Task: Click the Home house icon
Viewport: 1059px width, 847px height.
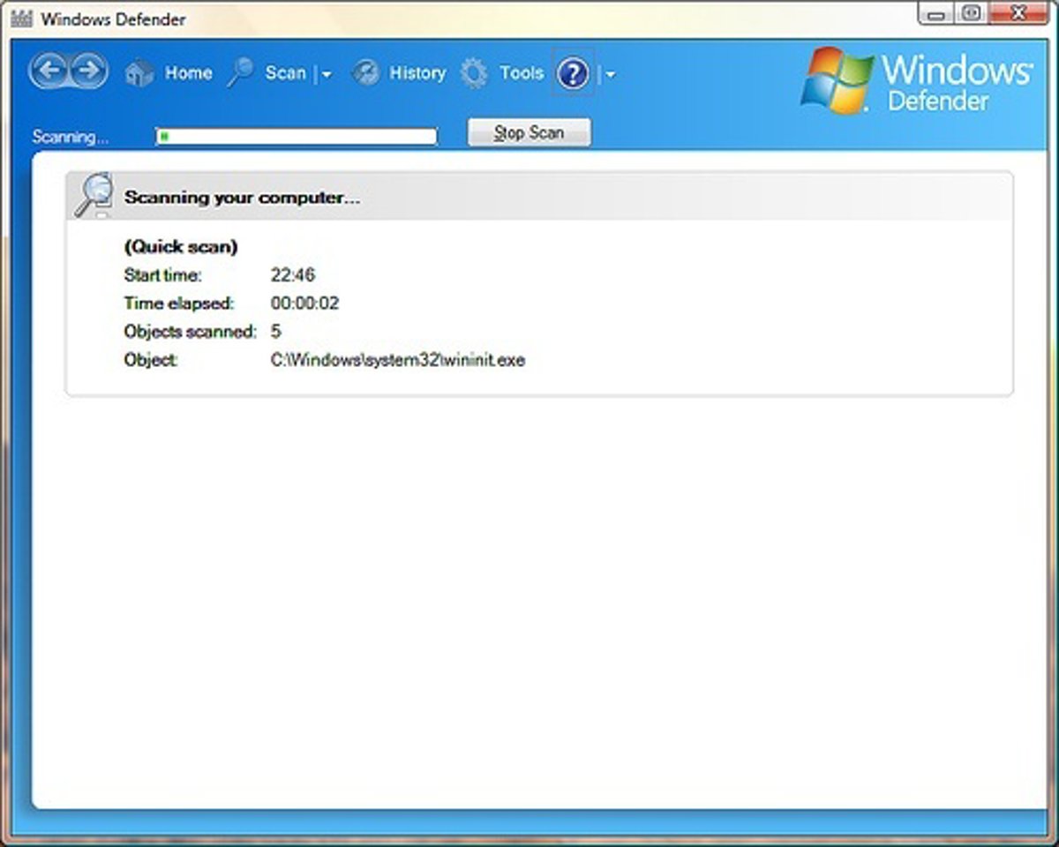Action: (x=139, y=73)
